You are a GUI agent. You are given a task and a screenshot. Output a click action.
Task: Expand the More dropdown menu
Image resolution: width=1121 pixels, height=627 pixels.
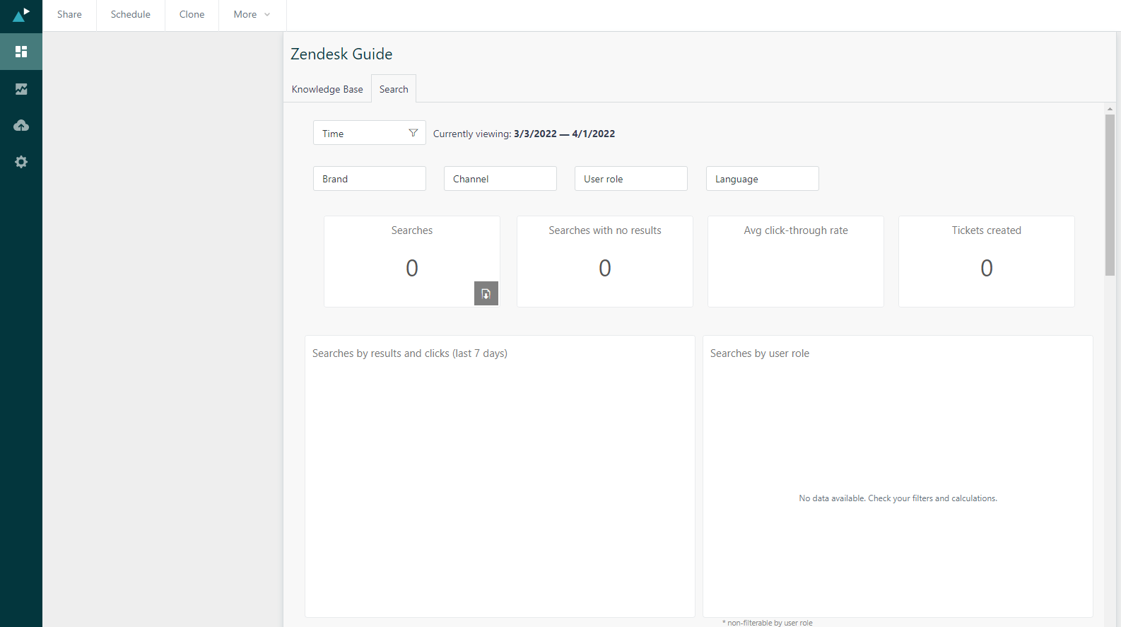(252, 15)
